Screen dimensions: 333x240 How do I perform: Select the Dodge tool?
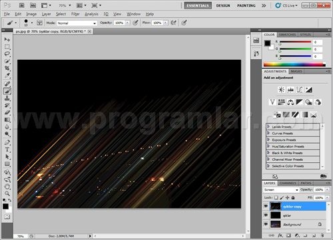pos(7,134)
